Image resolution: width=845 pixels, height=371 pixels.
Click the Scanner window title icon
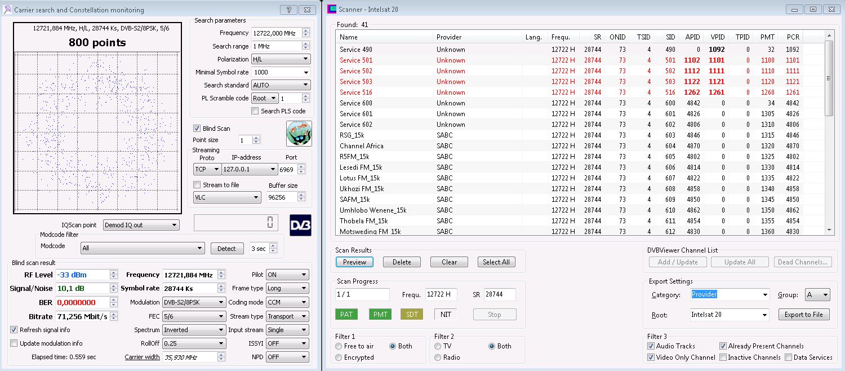(332, 10)
